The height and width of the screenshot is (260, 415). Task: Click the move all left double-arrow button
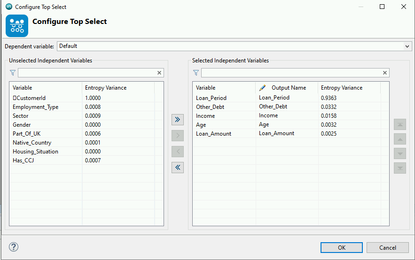178,168
